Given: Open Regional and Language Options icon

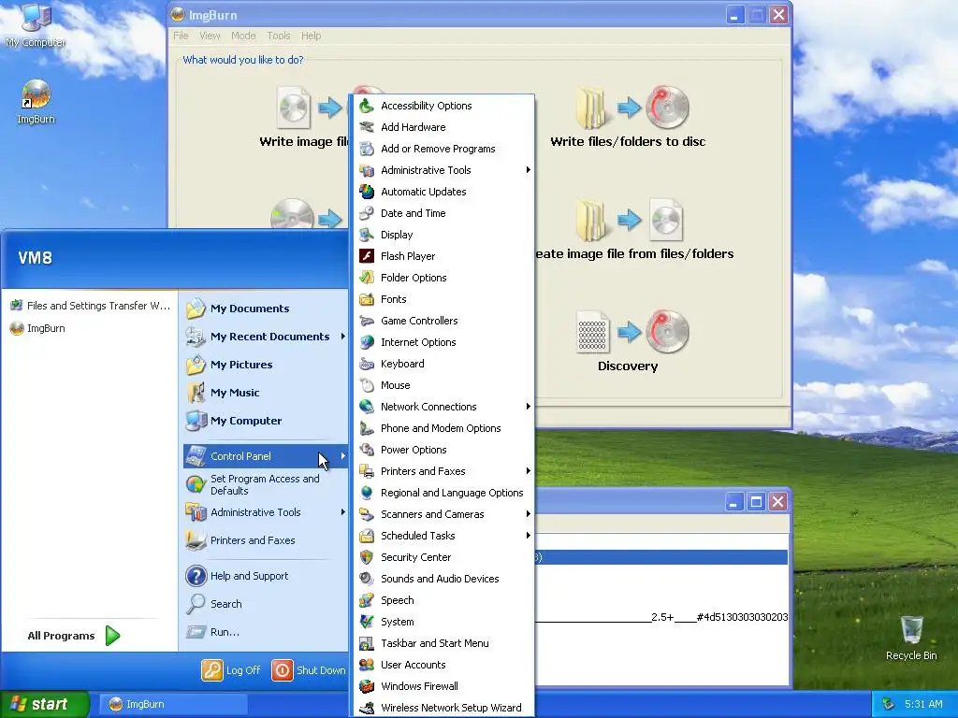Looking at the screenshot, I should point(367,493).
